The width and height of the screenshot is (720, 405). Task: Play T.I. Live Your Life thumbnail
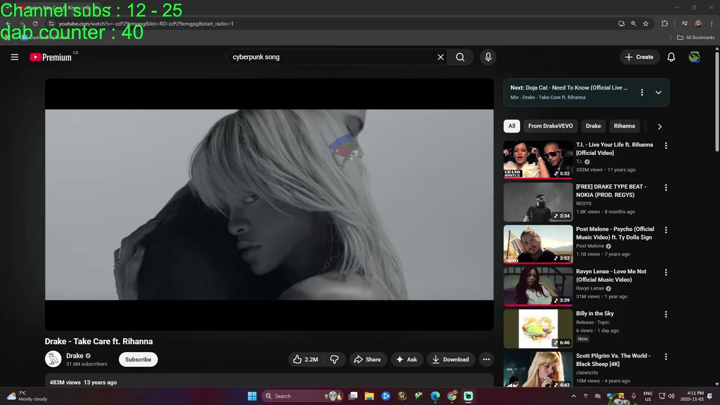[x=538, y=159]
